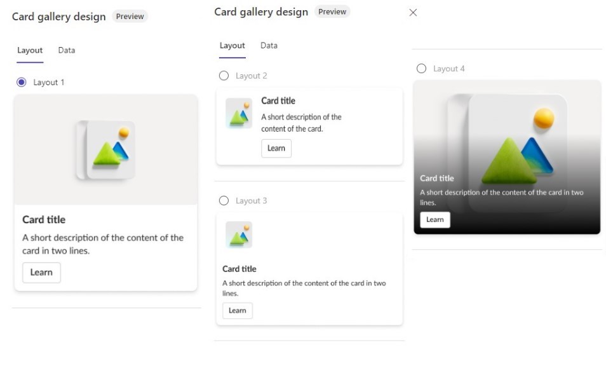Click the small image icon in the Layout 2 card
Image resolution: width=606 pixels, height=382 pixels.
[x=239, y=114]
